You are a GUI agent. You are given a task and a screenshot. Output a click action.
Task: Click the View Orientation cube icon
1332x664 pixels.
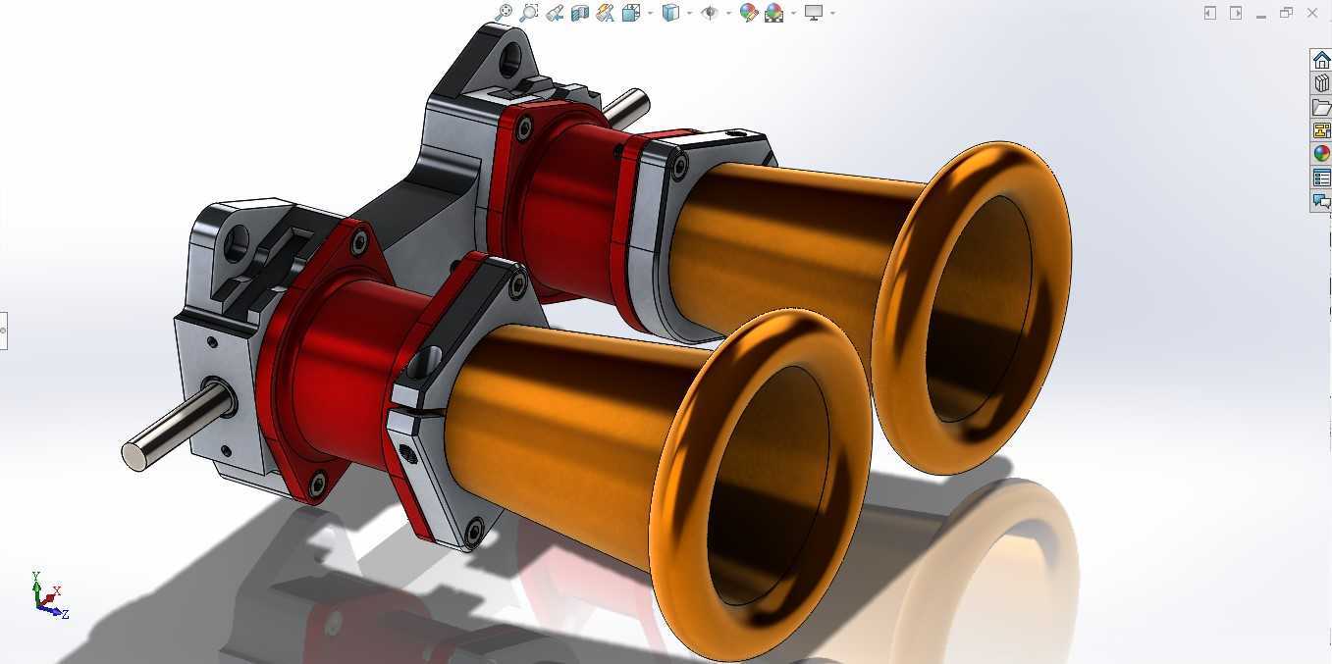[x=630, y=13]
